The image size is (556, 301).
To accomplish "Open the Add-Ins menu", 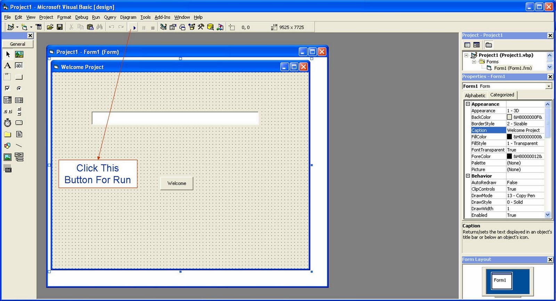I will tap(162, 17).
